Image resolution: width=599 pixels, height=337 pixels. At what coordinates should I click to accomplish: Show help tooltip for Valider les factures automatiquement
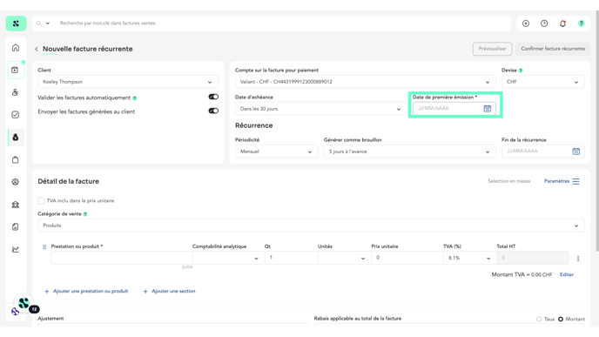coord(134,98)
